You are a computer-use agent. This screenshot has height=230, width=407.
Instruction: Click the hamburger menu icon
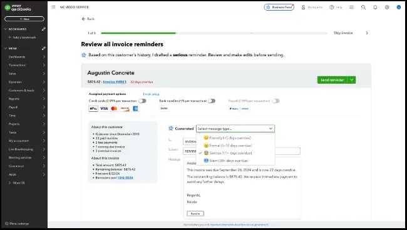pyautogui.click(x=53, y=7)
